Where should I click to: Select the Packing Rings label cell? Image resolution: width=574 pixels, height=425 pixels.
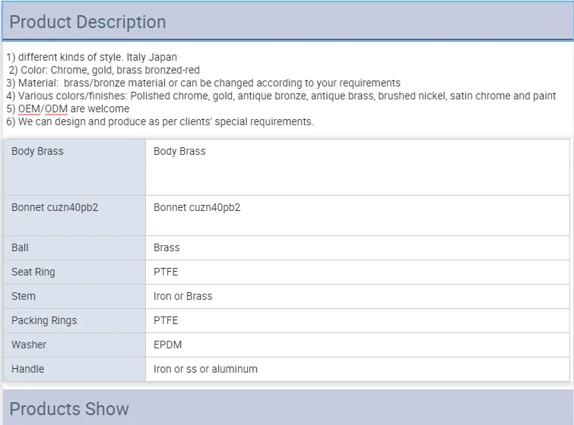pos(75,320)
